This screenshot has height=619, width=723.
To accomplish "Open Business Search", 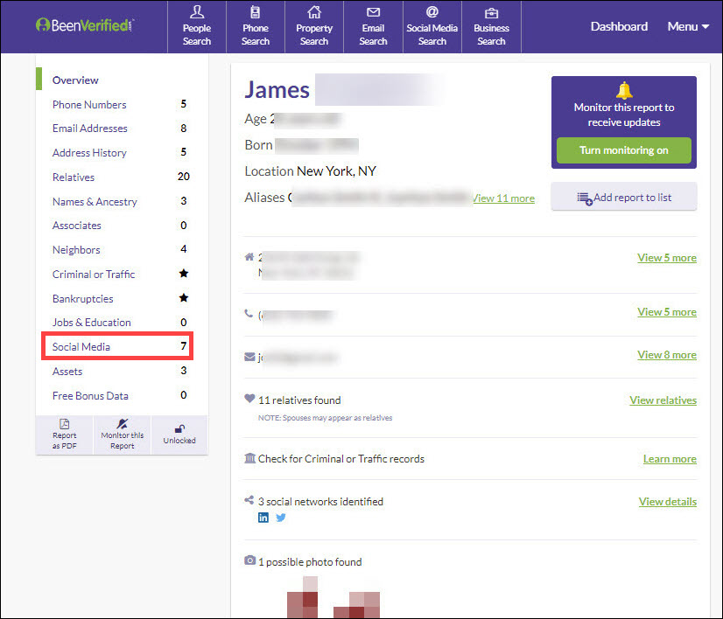I will 491,26.
